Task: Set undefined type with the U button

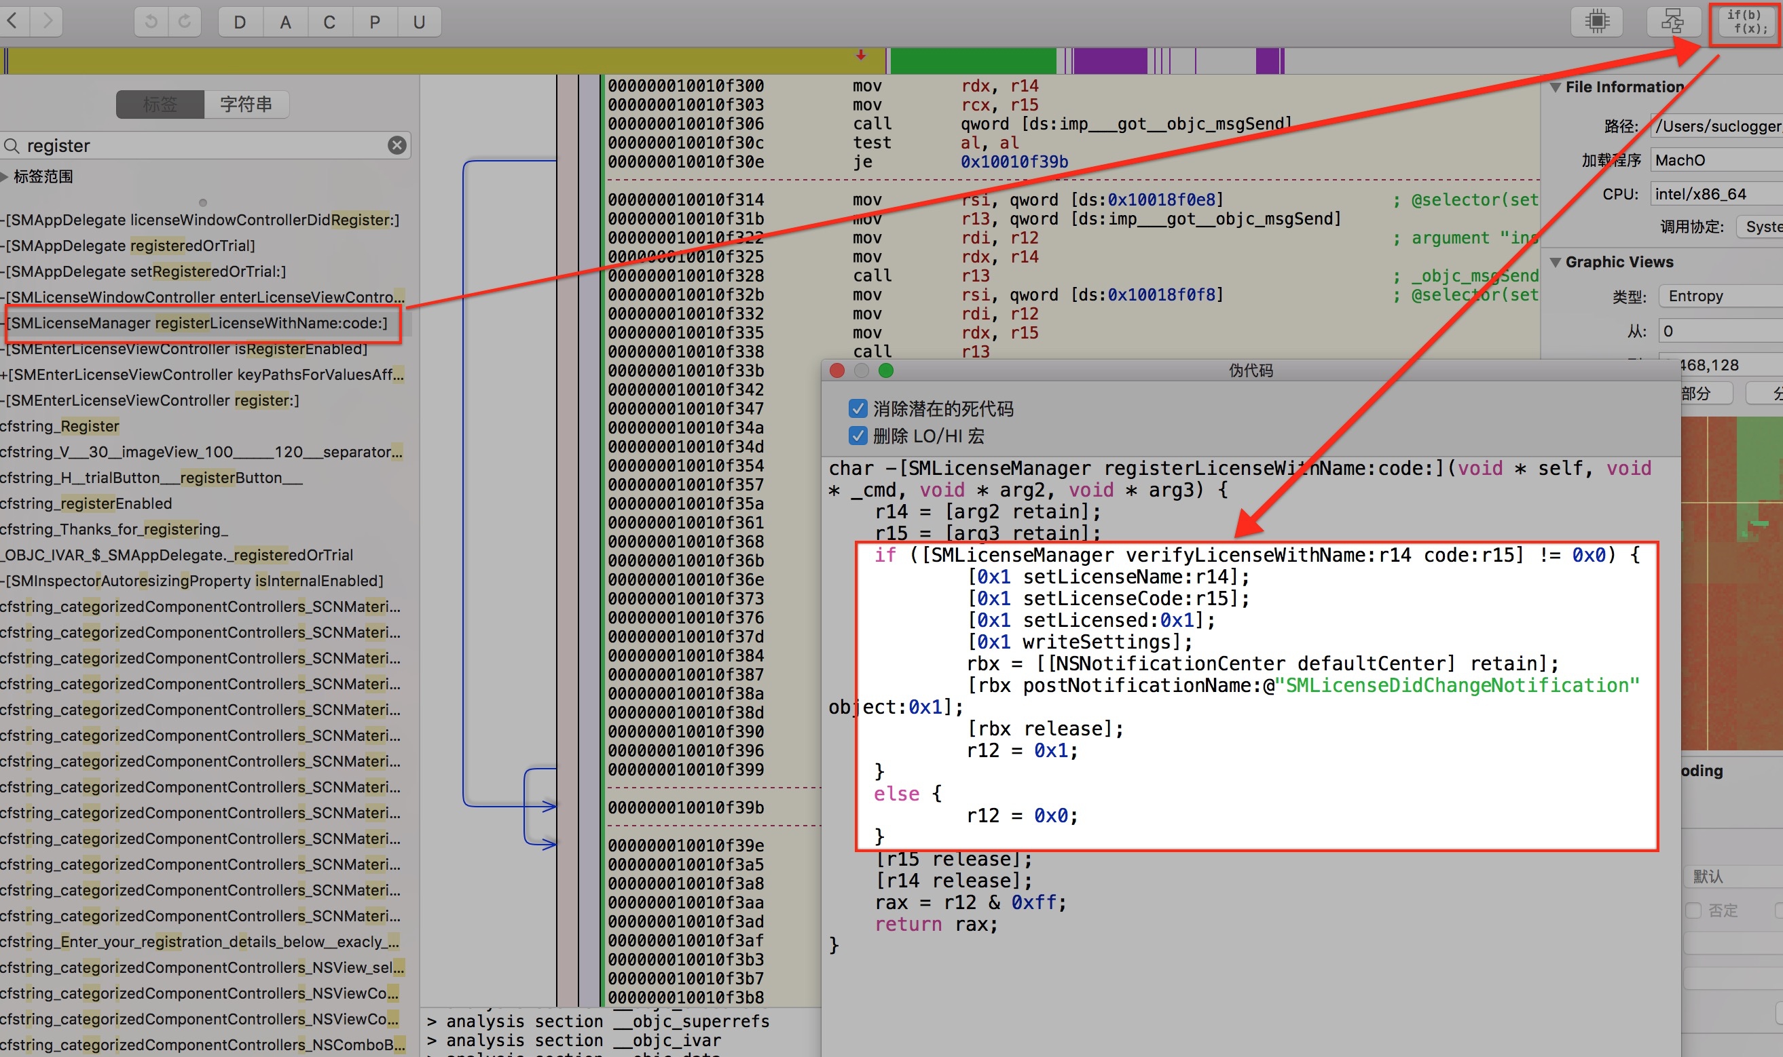Action: point(419,22)
